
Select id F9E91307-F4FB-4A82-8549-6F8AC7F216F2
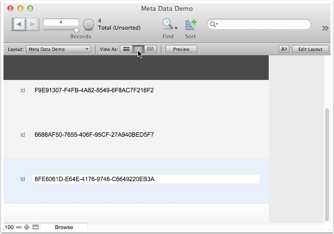(x=94, y=90)
